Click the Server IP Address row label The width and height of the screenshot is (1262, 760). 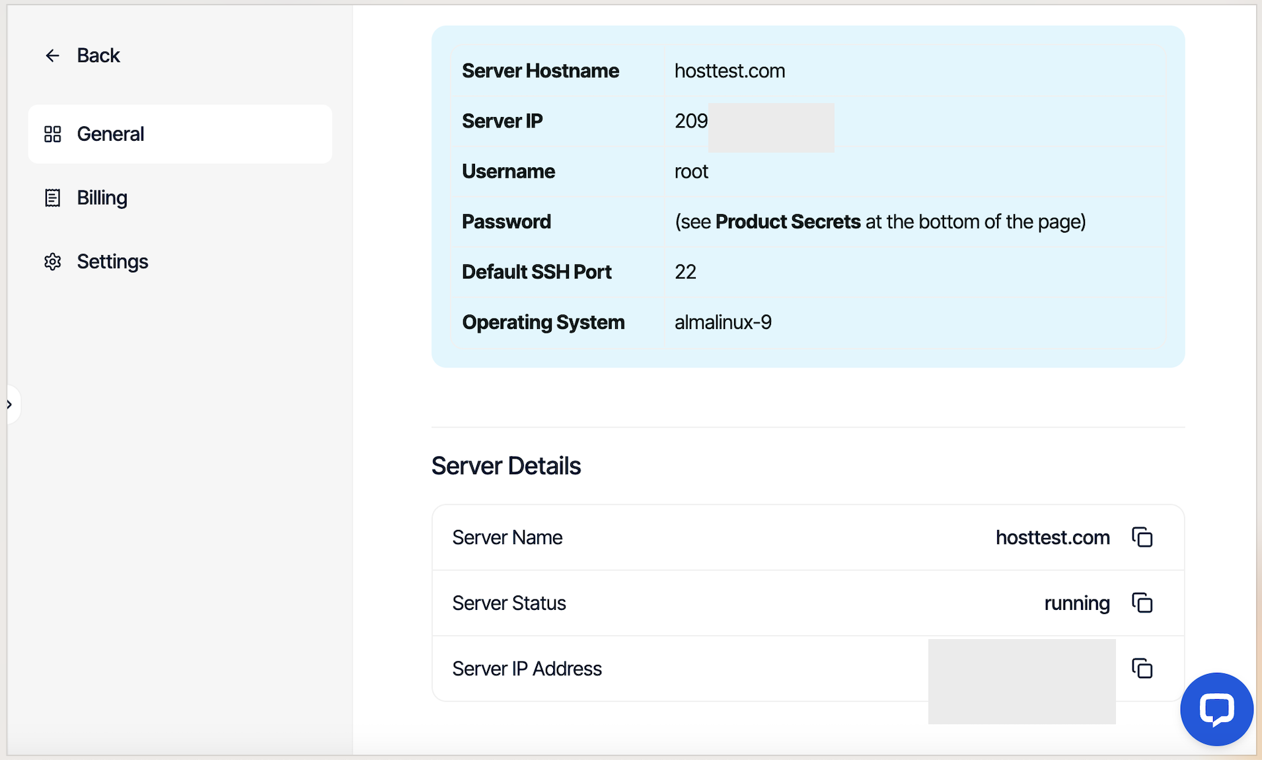527,669
